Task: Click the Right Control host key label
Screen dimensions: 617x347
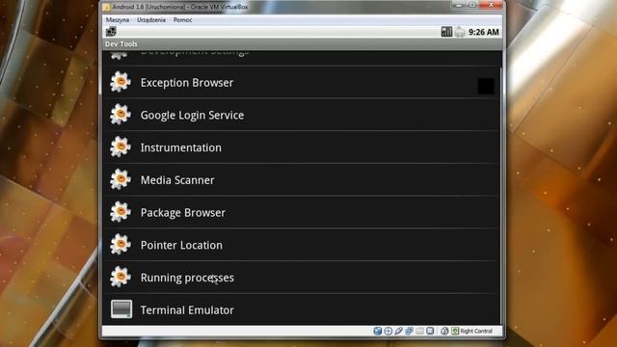Action: [476, 331]
